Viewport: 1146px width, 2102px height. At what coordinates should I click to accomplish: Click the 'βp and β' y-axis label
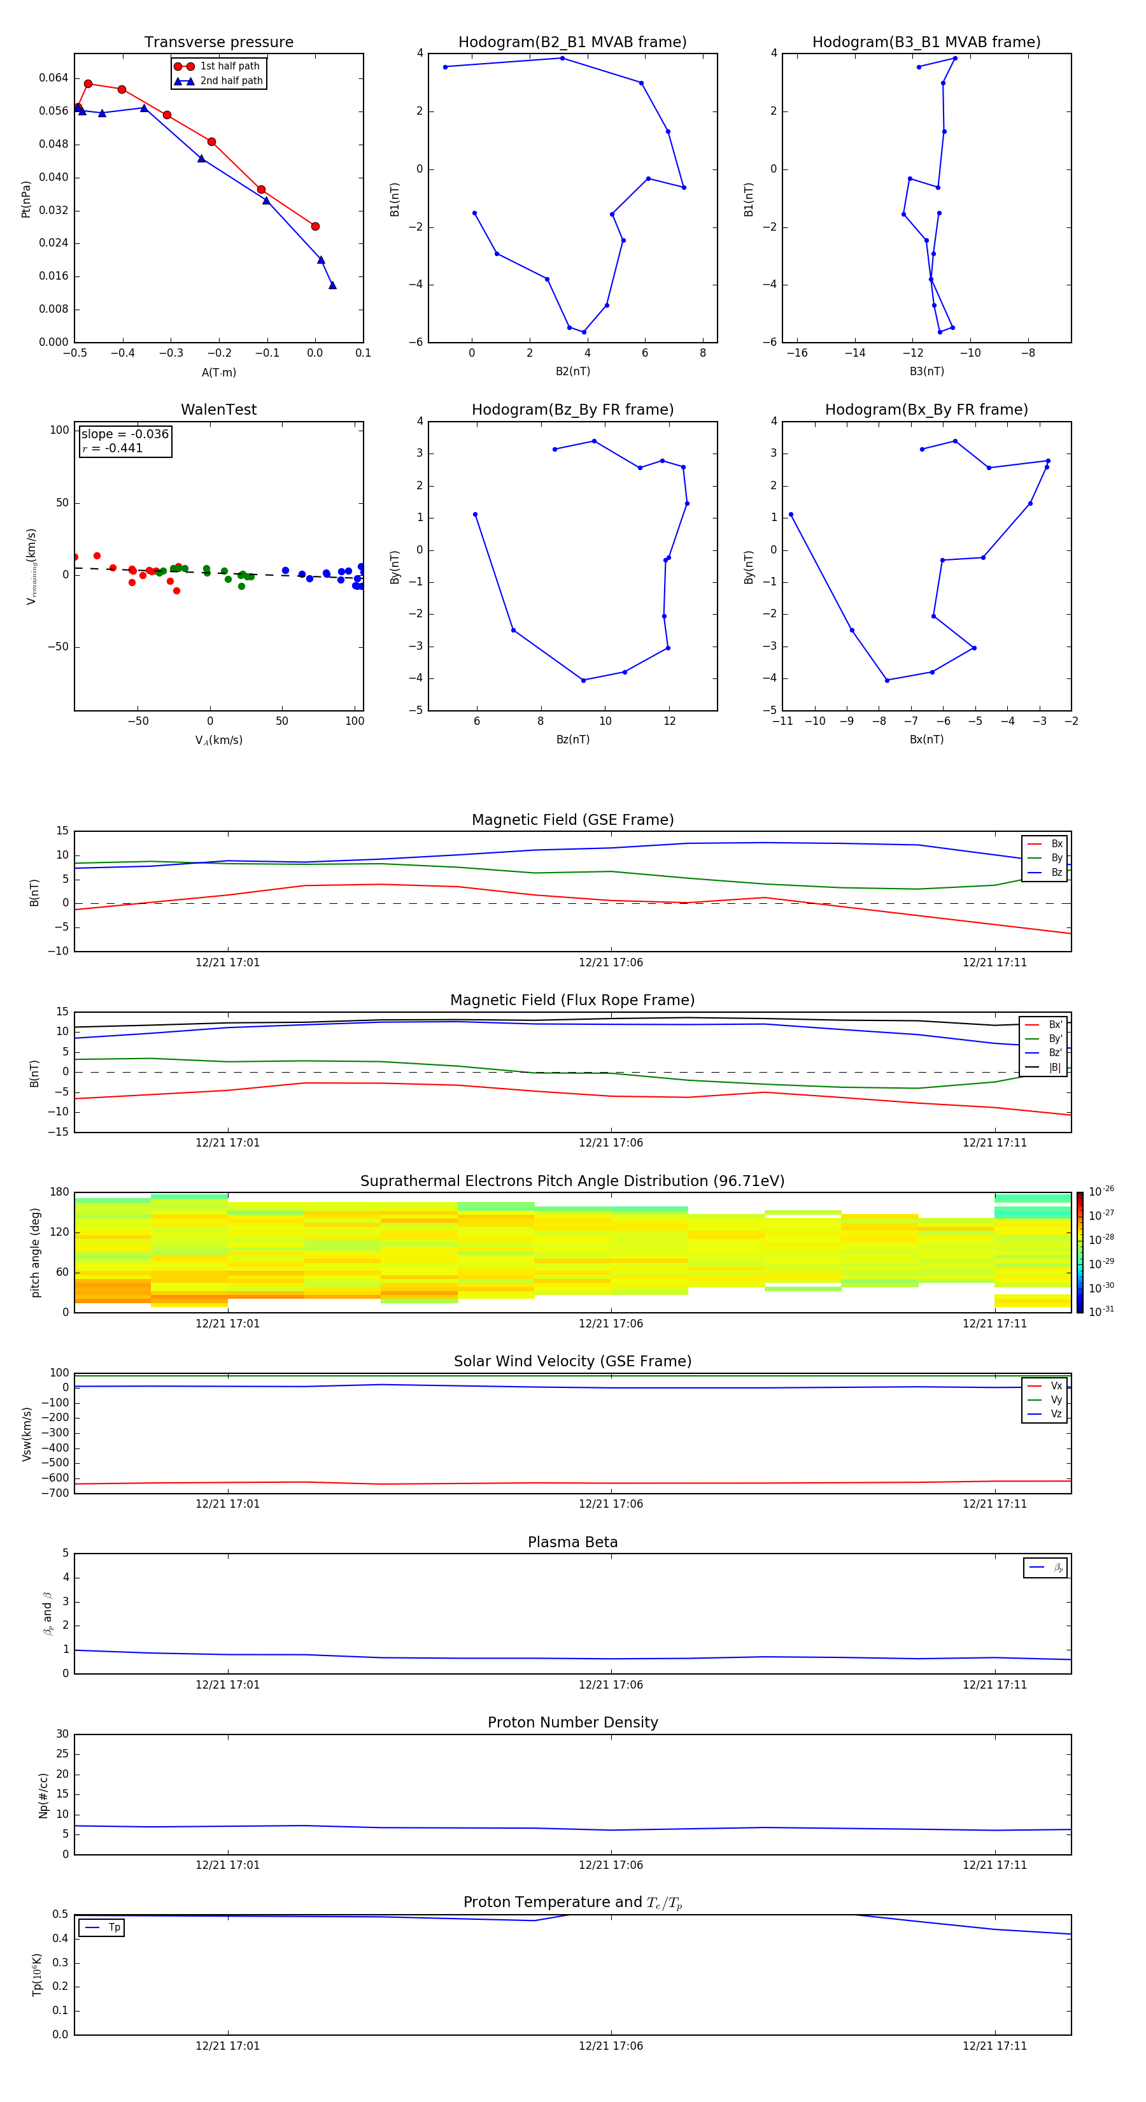47,1613
